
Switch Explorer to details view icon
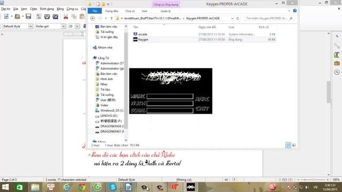tap(288, 145)
